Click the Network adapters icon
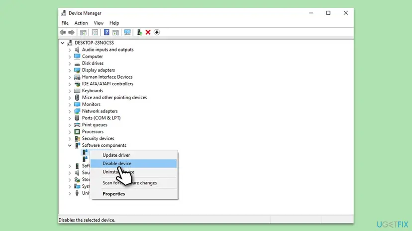This screenshot has height=231, width=412. point(77,111)
